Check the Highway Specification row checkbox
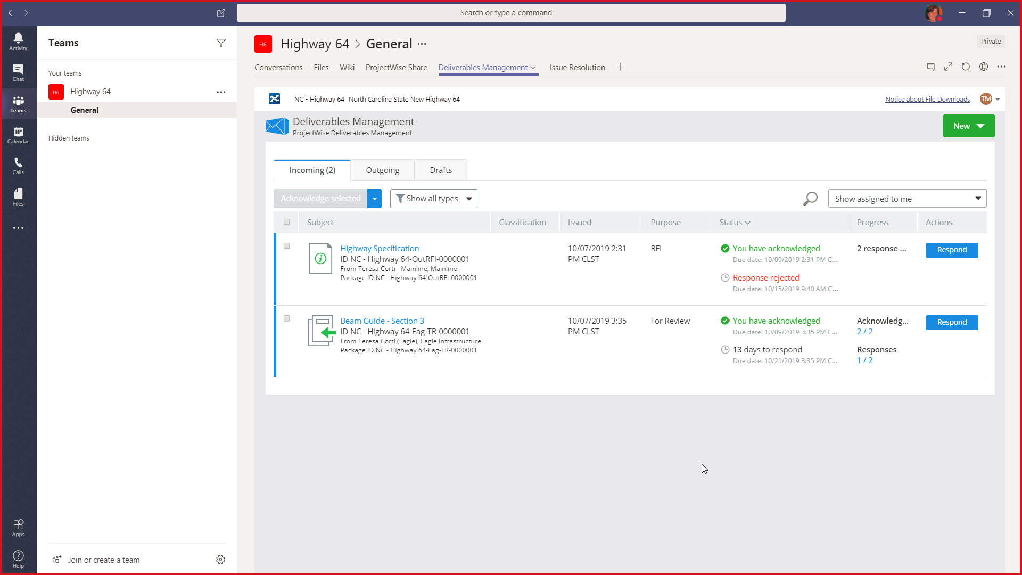The image size is (1022, 575). point(287,246)
